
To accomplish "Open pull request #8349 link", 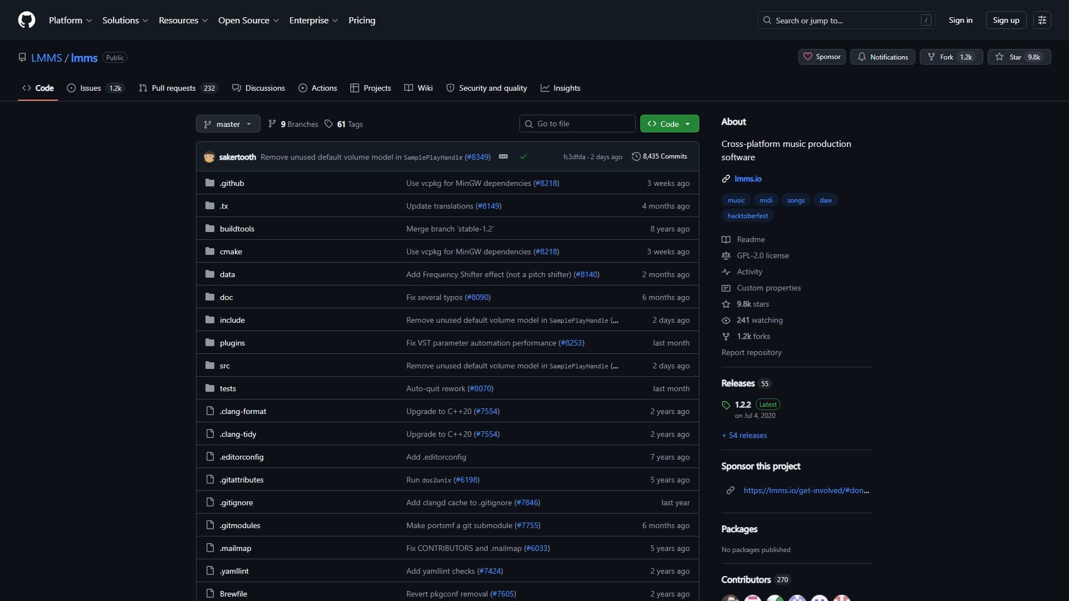I will pos(478,157).
